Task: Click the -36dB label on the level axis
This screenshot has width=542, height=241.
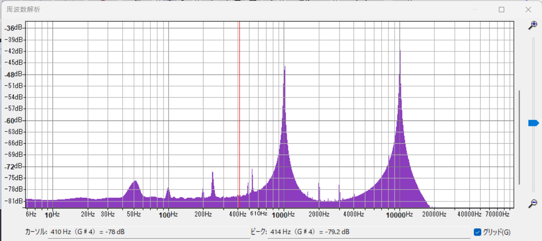Action: 14,28
